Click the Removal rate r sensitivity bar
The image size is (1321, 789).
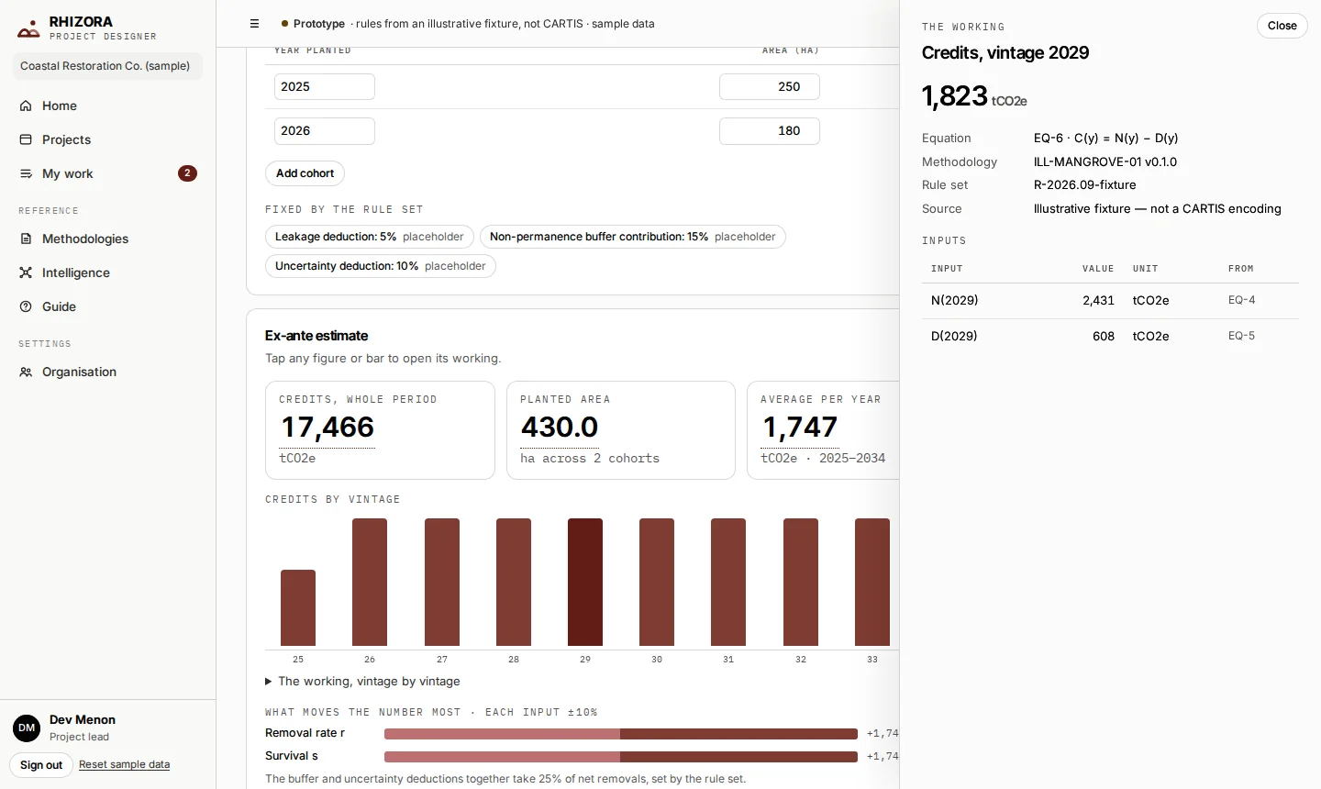coord(621,734)
